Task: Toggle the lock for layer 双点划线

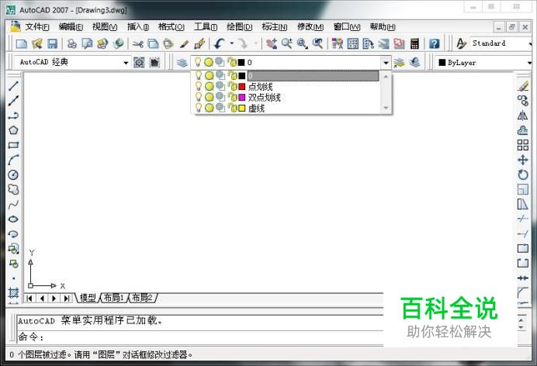Action: click(233, 97)
